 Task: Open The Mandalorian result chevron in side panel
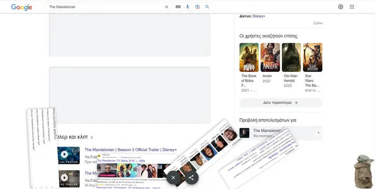(x=318, y=133)
